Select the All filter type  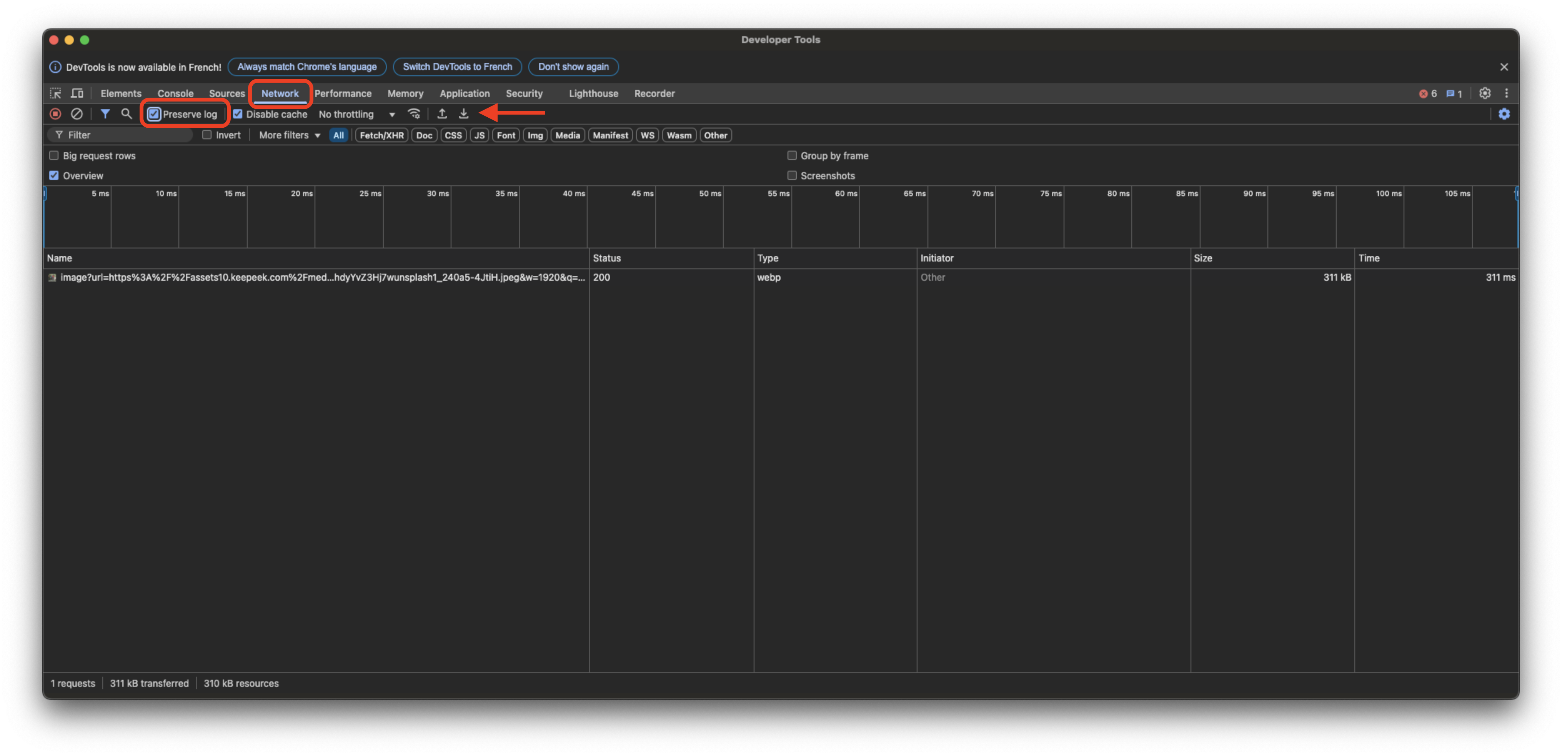click(338, 135)
